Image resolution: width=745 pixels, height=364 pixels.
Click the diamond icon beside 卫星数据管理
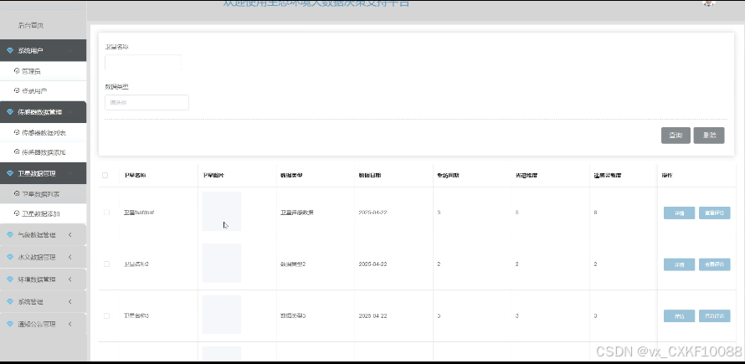10,173
